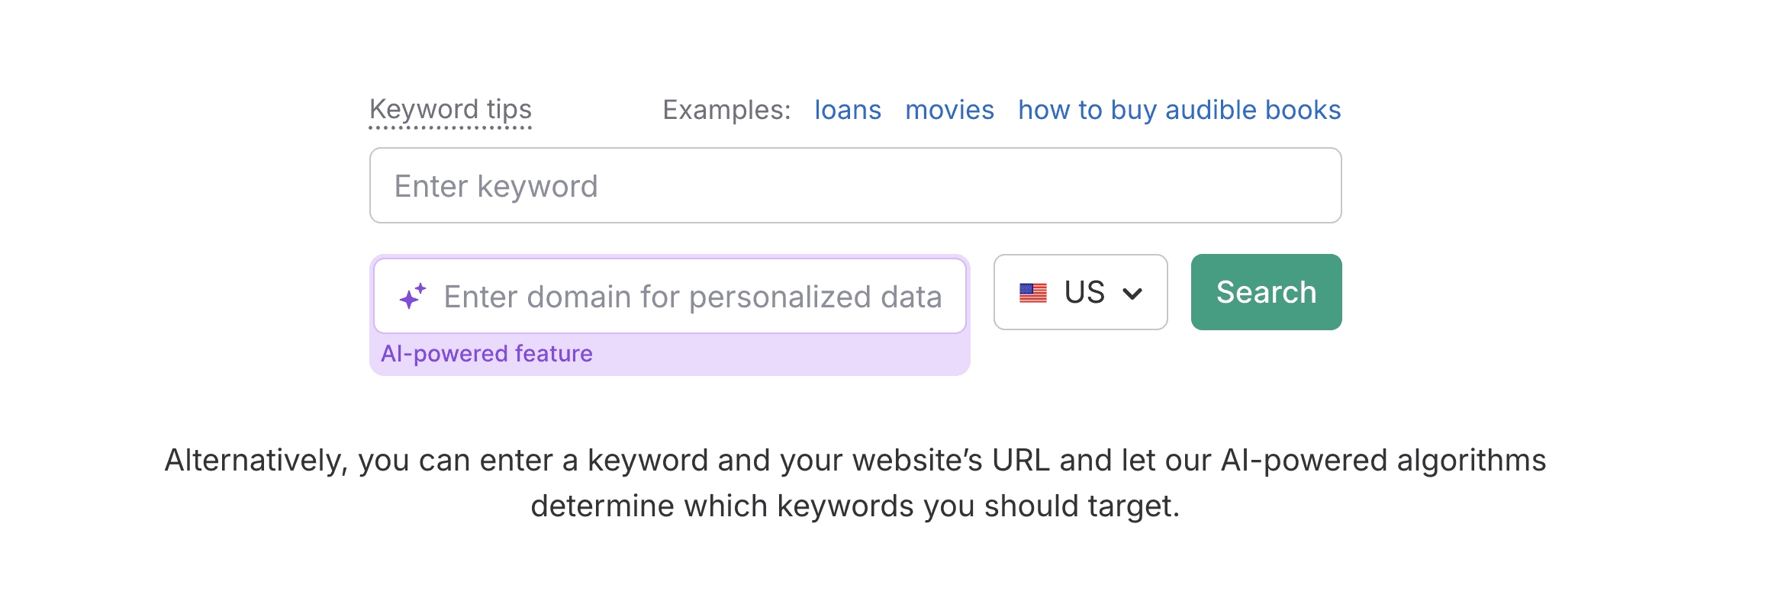Click the dotted underline of Keyword tips
This screenshot has height=604, width=1781.
[450, 127]
